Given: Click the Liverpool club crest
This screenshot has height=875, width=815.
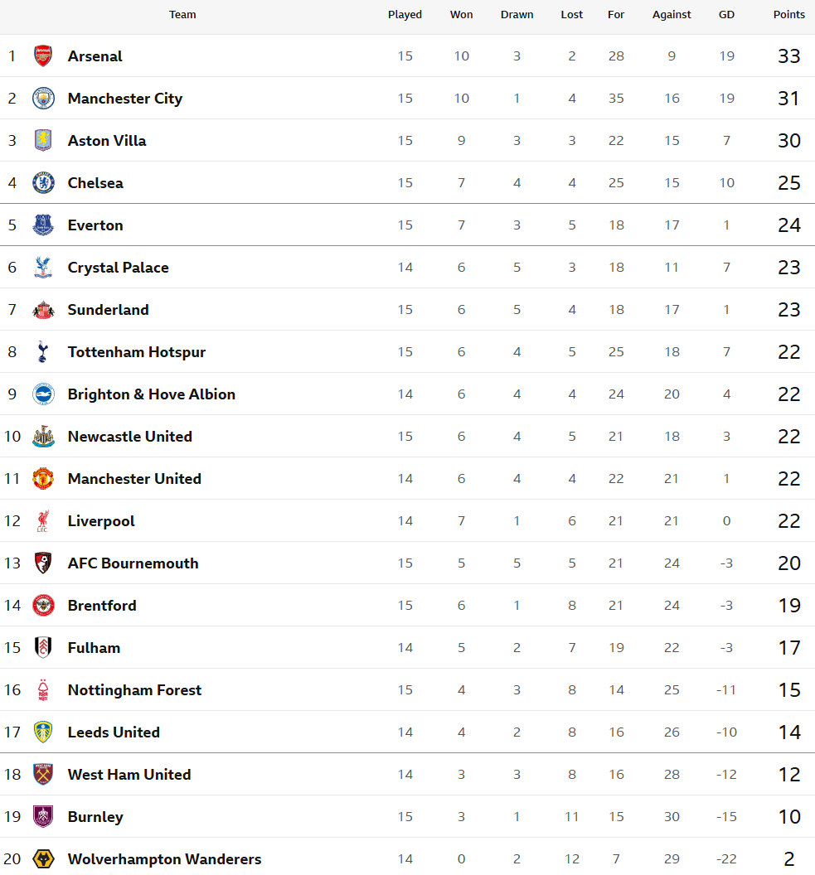Looking at the screenshot, I should point(43,521).
